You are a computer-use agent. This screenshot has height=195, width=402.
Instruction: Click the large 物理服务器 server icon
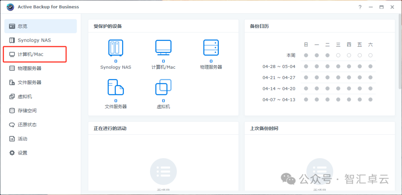click(x=211, y=48)
